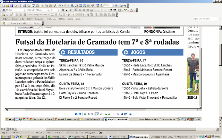The height and width of the screenshot is (139, 222).
Task: Create a new blank document
Action: tap(3, 6)
